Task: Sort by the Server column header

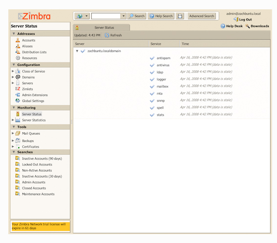Action: coord(111,44)
